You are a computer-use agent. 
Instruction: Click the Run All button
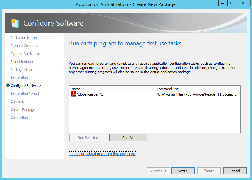pyautogui.click(x=128, y=138)
